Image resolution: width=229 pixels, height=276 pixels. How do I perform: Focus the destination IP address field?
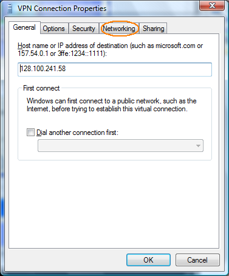click(x=115, y=69)
